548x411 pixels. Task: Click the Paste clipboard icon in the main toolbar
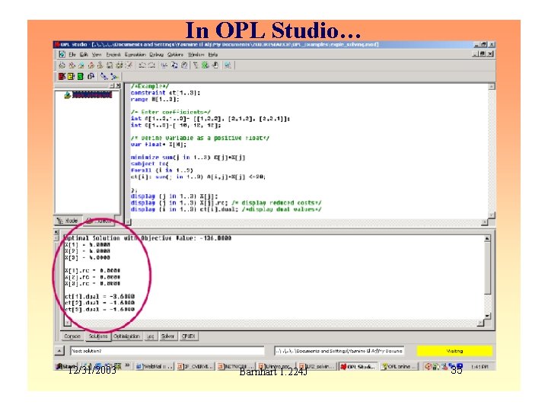click(x=184, y=65)
